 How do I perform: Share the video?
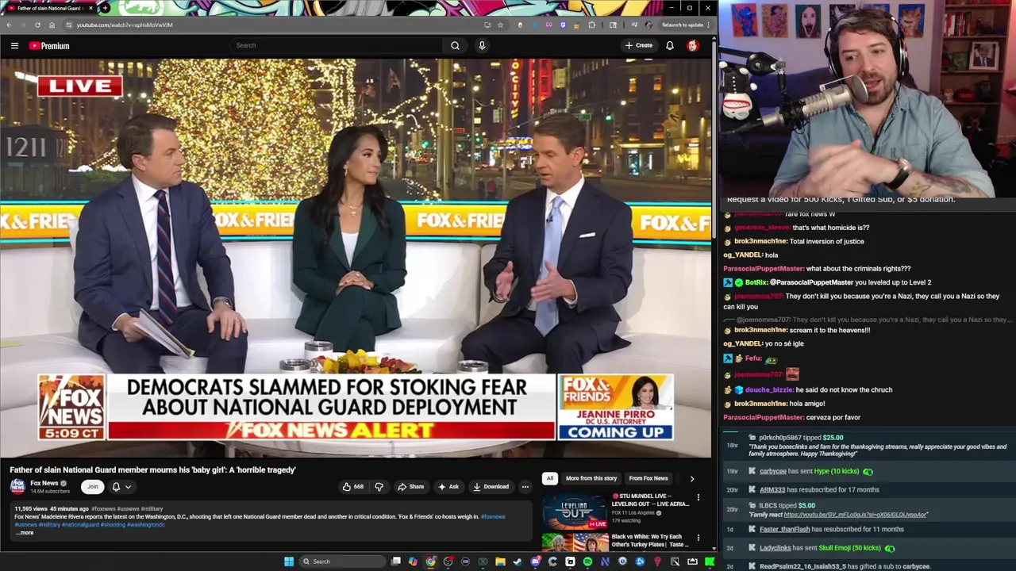[x=410, y=487]
